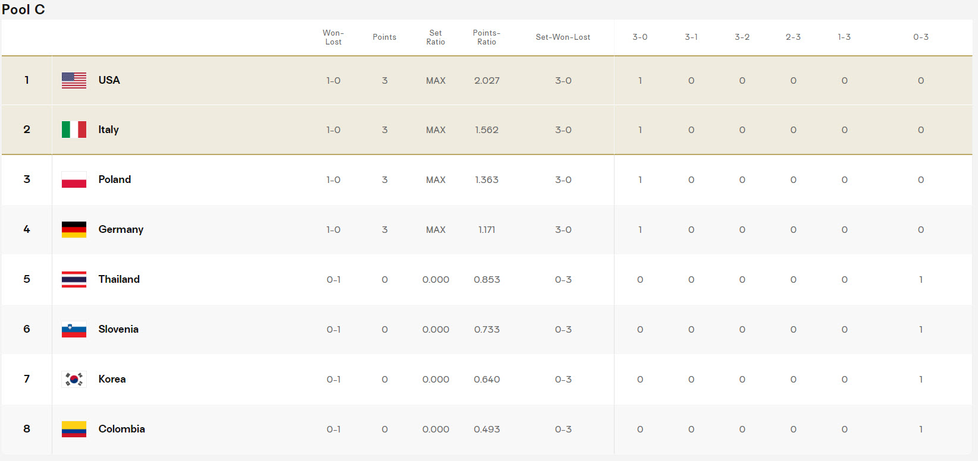Click the Korea flag icon
The width and height of the screenshot is (978, 461).
tap(74, 379)
